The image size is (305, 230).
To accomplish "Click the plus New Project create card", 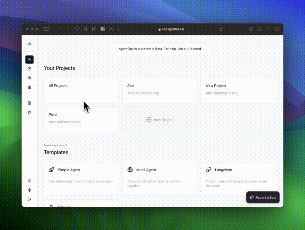I will pyautogui.click(x=160, y=119).
